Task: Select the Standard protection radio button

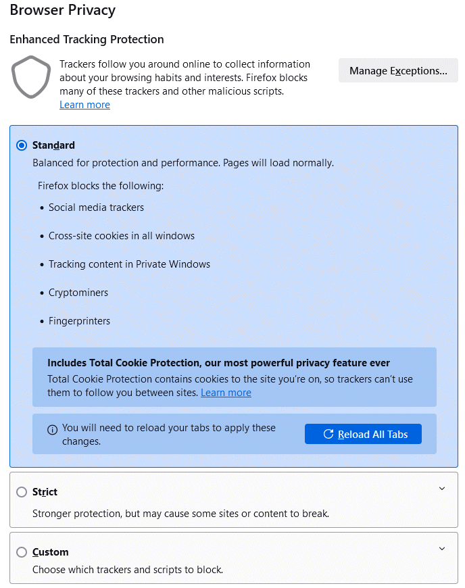Action: click(22, 145)
